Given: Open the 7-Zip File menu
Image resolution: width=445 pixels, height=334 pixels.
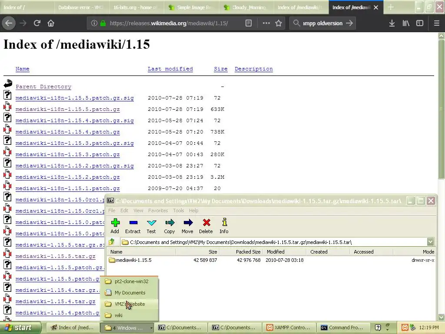Looking at the screenshot, I should click(x=112, y=210).
